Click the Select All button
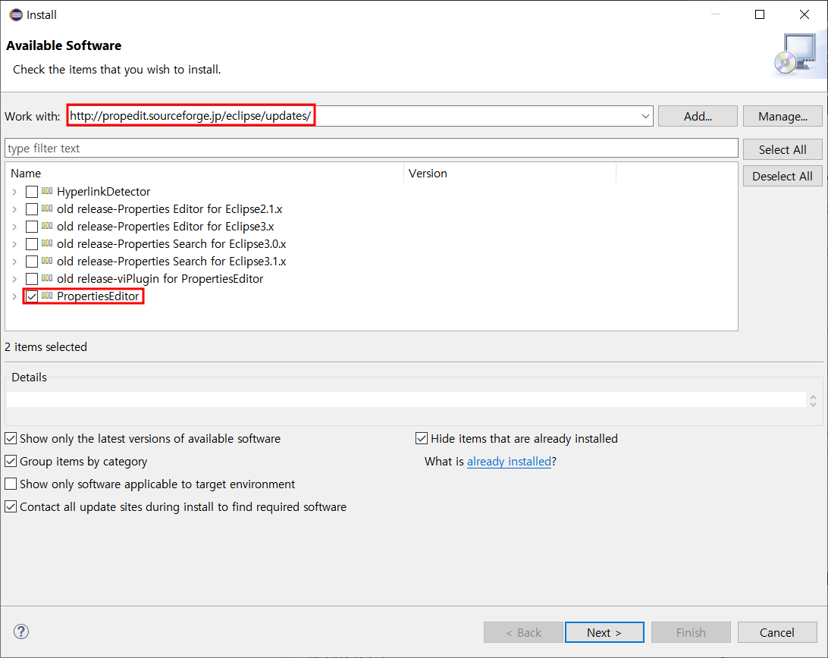Viewport: 828px width, 658px height. tap(783, 149)
